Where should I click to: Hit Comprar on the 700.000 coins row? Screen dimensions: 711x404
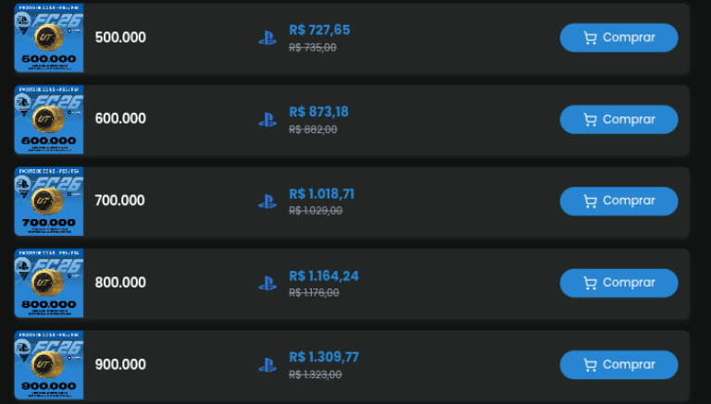click(618, 201)
